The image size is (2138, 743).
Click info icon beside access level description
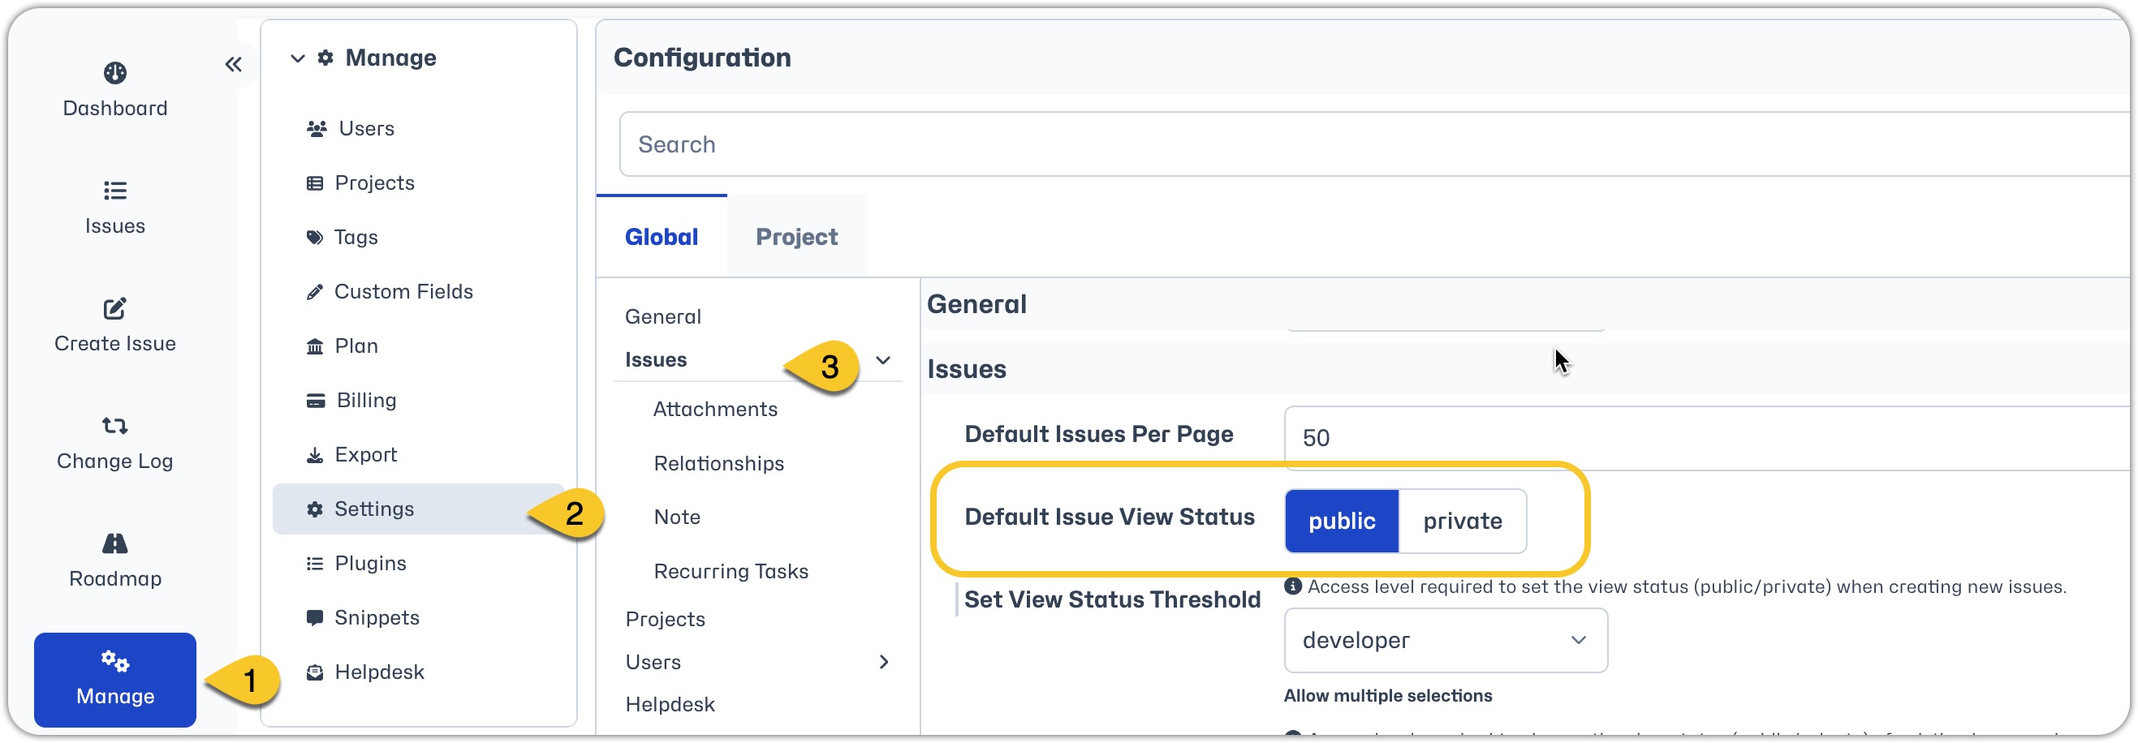(1292, 586)
